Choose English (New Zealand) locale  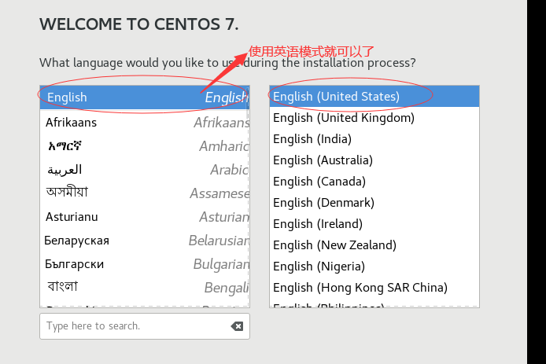click(x=374, y=245)
